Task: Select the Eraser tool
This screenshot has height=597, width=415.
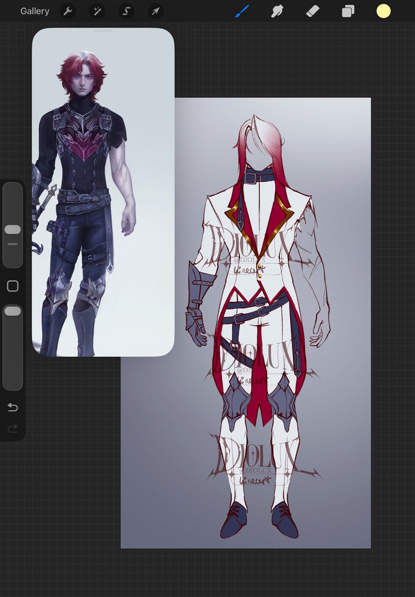Action: point(312,11)
